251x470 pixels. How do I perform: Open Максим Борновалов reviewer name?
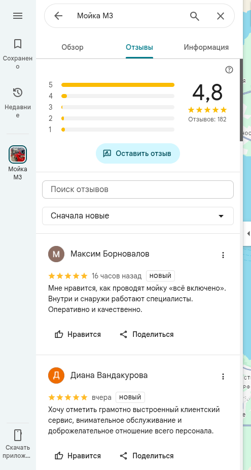pyautogui.click(x=110, y=254)
